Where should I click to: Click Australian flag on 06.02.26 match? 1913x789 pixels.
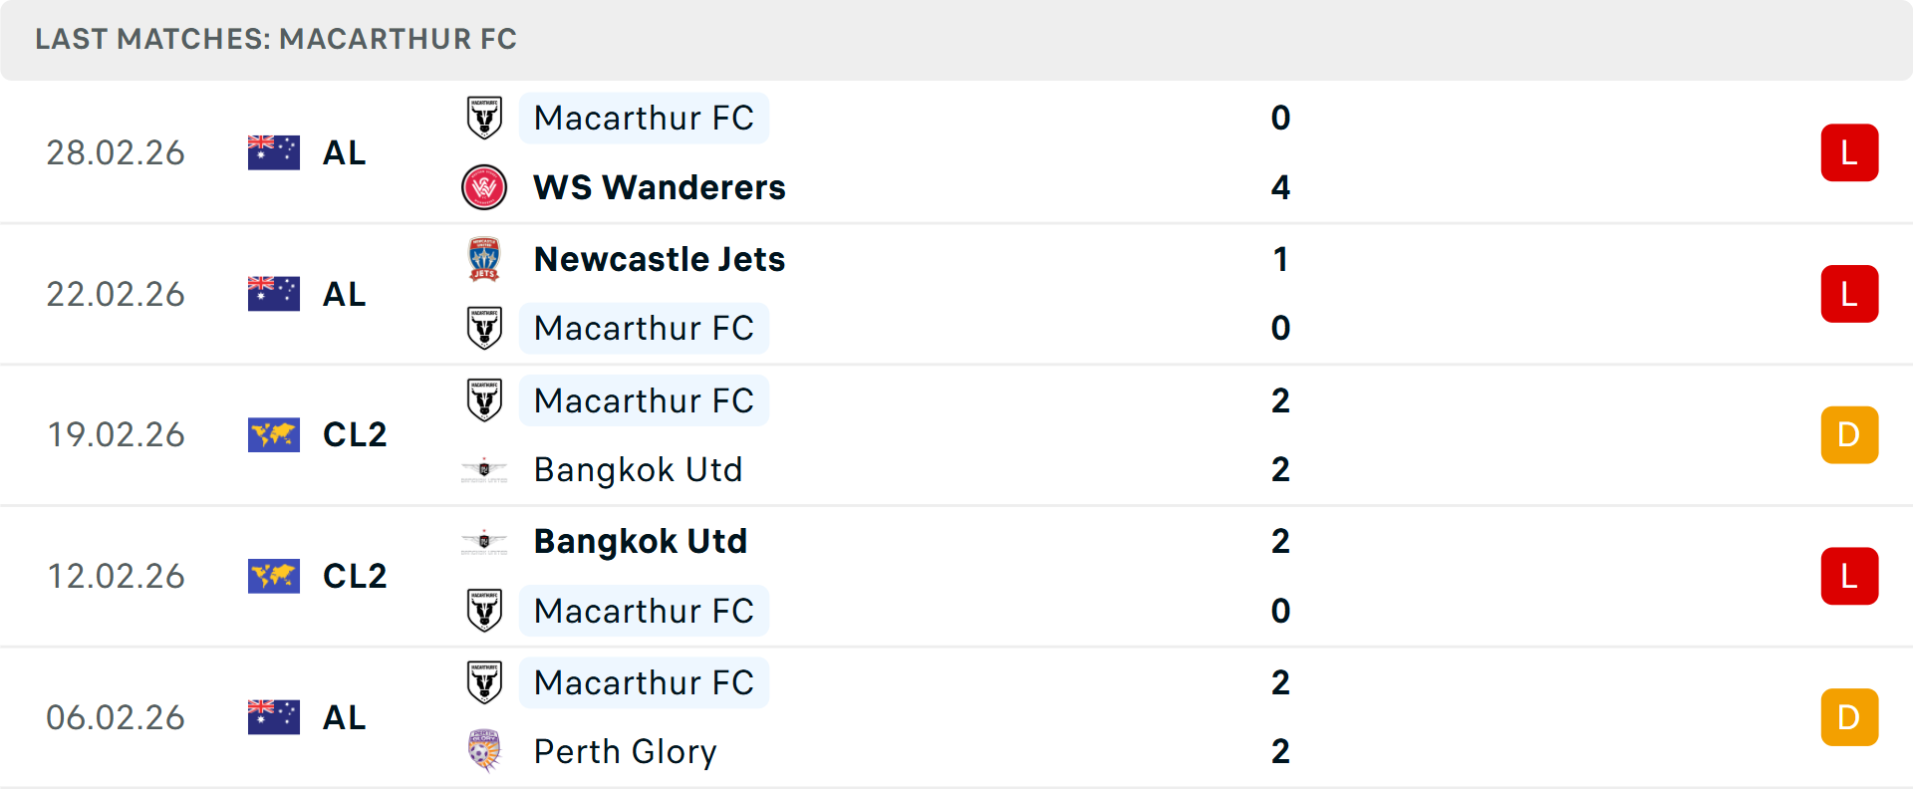click(x=274, y=717)
